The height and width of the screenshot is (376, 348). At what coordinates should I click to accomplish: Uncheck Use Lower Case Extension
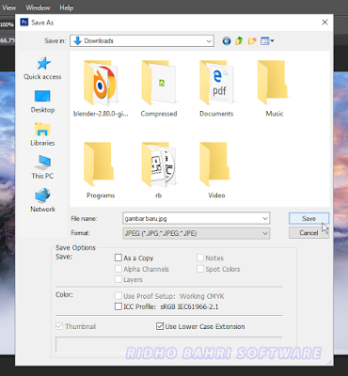click(x=160, y=326)
